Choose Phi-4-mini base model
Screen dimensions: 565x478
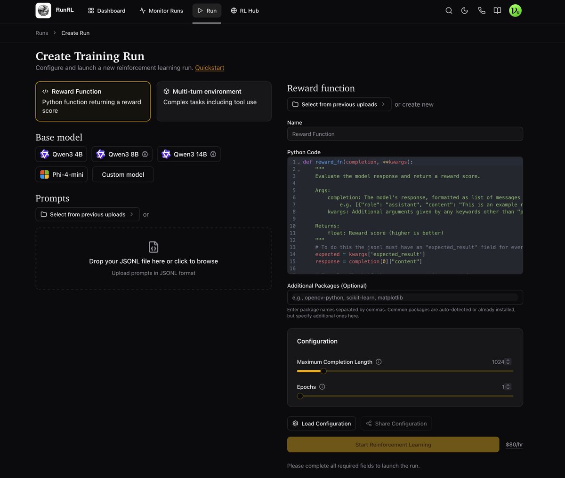coord(62,174)
